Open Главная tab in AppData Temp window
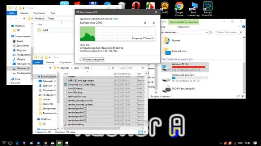 [x=50, y=62]
